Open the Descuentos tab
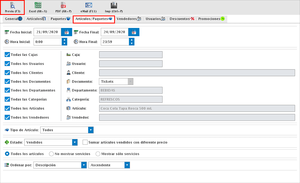This screenshot has height=183, width=300. coord(182,19)
